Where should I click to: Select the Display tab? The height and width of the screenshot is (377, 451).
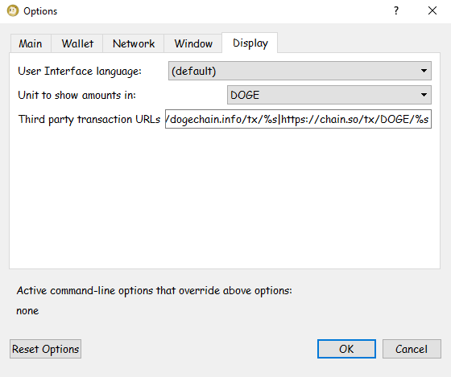point(250,43)
